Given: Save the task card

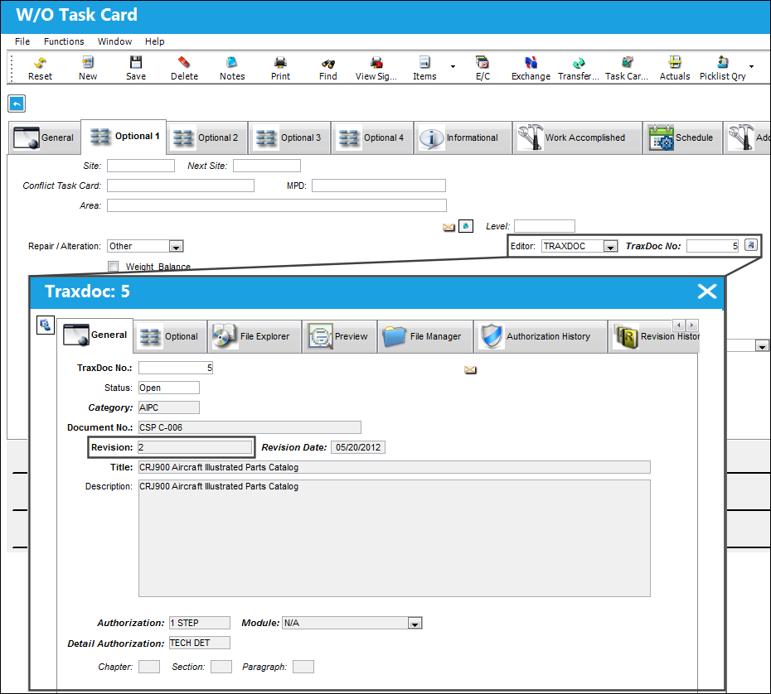Looking at the screenshot, I should click(136, 68).
